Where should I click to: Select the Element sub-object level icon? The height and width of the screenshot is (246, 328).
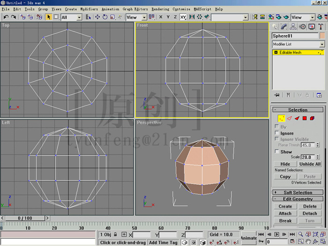pos(312,119)
